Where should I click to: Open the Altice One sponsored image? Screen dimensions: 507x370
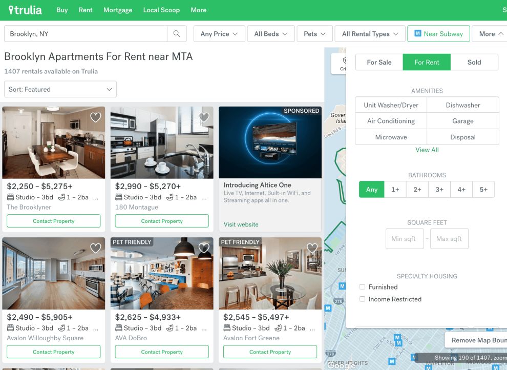(x=270, y=142)
